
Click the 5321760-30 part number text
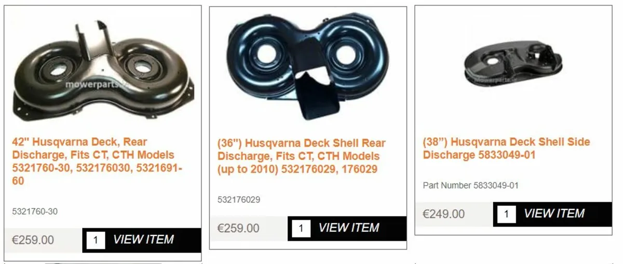coord(35,212)
